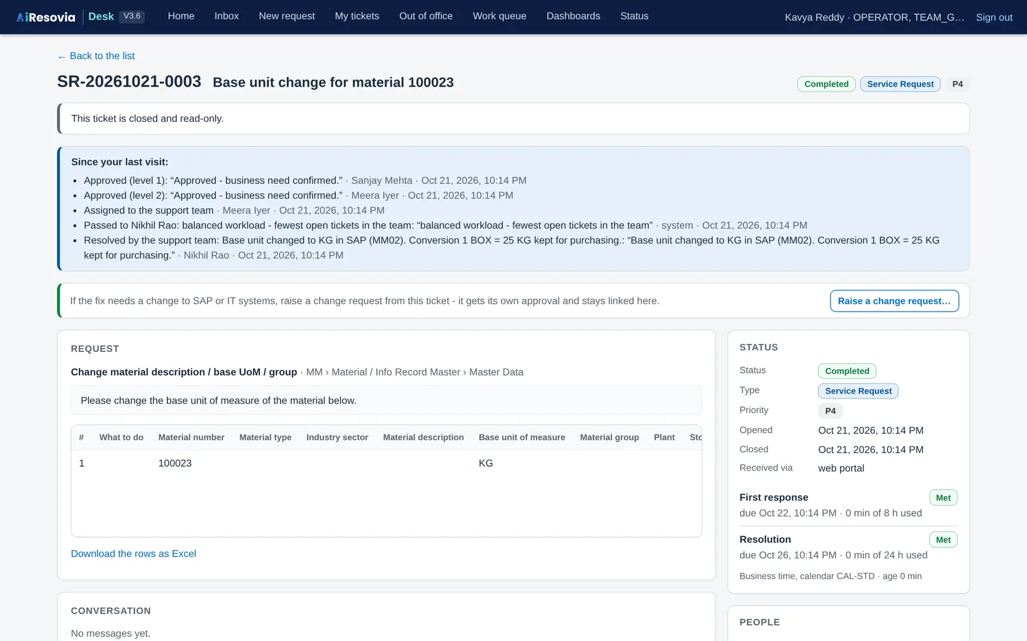Click the No messages yet text

tap(110, 633)
